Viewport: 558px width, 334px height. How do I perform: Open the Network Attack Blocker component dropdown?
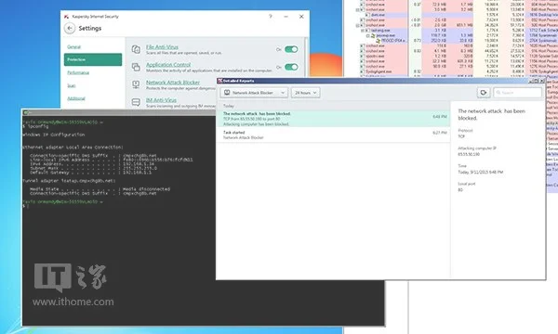click(x=254, y=93)
